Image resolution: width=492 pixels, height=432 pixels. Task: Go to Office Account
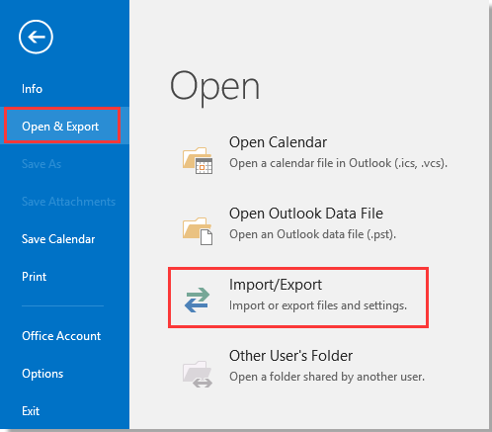61,336
